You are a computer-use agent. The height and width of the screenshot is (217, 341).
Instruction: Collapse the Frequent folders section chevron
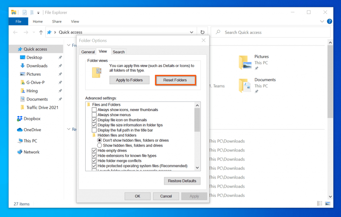point(69,45)
